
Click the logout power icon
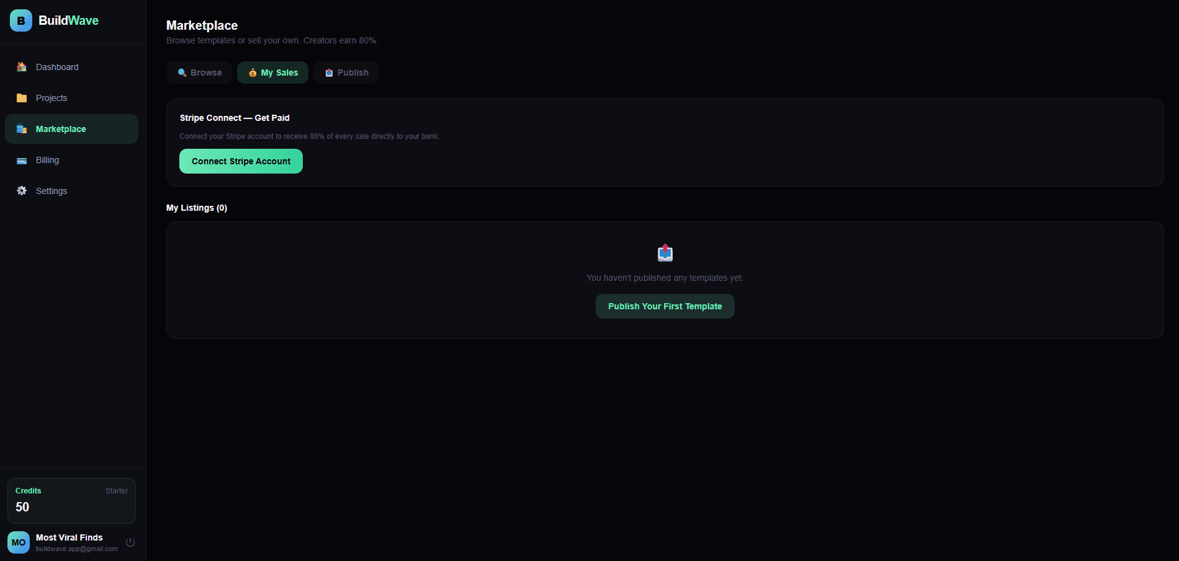(130, 542)
